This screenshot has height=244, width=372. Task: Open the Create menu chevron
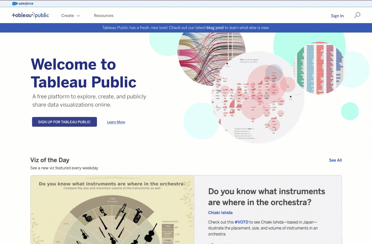(78, 16)
